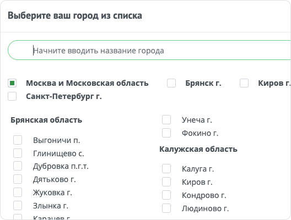
Task: Click the Москва и Московская область label
Action: click(87, 83)
